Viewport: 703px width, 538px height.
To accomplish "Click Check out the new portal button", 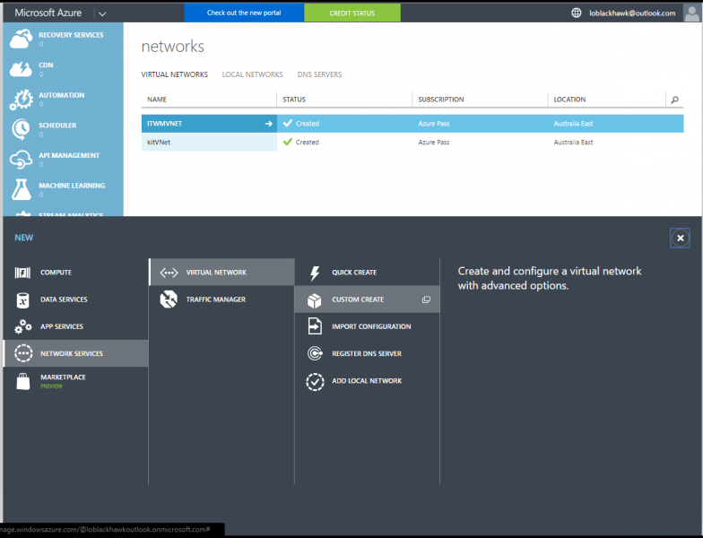I will (x=244, y=13).
